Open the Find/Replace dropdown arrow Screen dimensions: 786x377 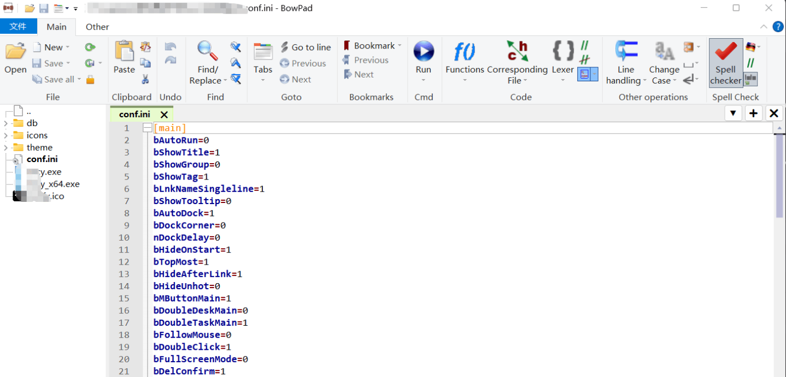coord(225,81)
